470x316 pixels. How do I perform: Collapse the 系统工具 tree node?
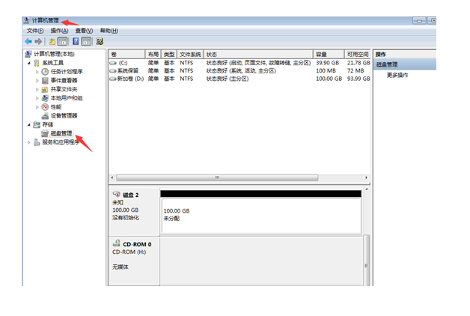[29, 63]
